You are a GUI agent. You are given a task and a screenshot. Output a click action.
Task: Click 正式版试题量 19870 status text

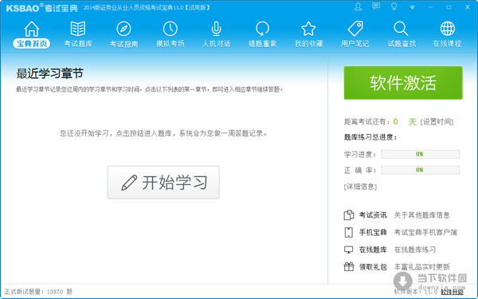38,292
